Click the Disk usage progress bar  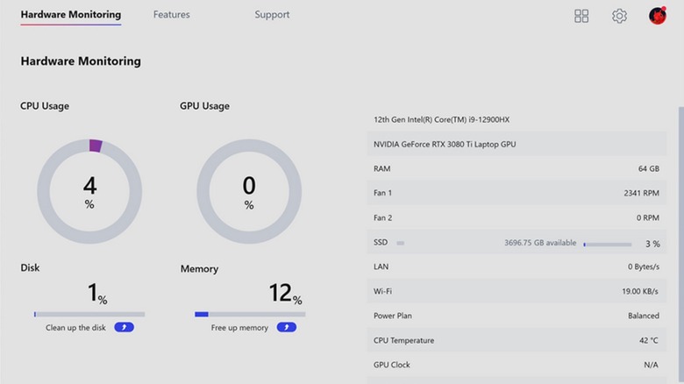coord(89,314)
